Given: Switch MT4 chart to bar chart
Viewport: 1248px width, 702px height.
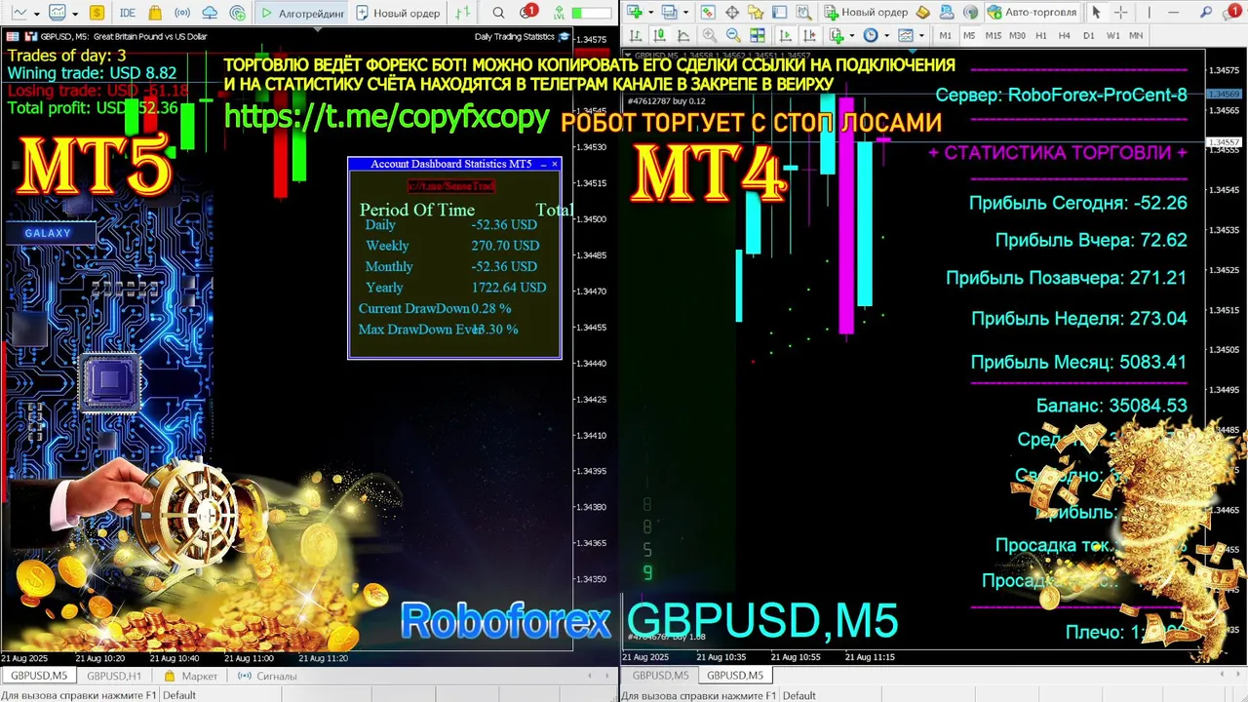Looking at the screenshot, I should pyautogui.click(x=635, y=35).
